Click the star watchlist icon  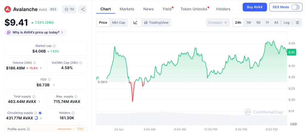[x=67, y=9]
